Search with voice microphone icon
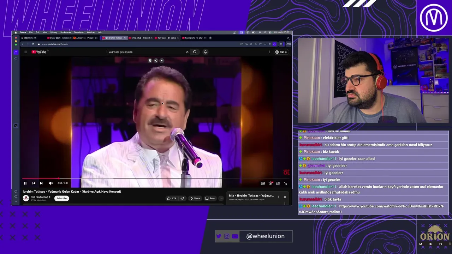Image resolution: width=452 pixels, height=254 pixels. [x=205, y=52]
